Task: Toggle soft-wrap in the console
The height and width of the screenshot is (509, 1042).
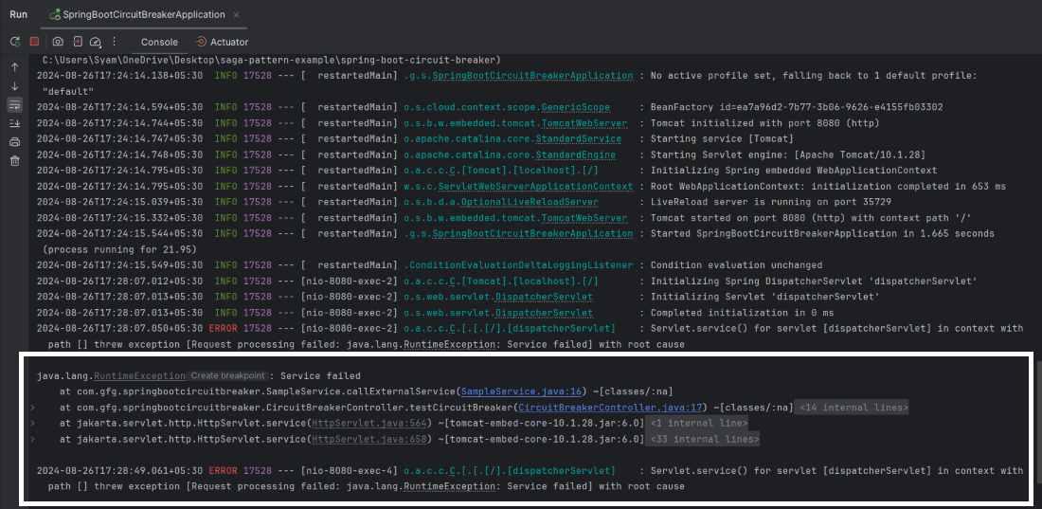Action: (x=14, y=104)
